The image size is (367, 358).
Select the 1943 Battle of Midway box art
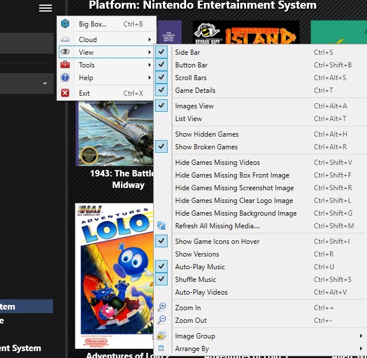(115, 133)
